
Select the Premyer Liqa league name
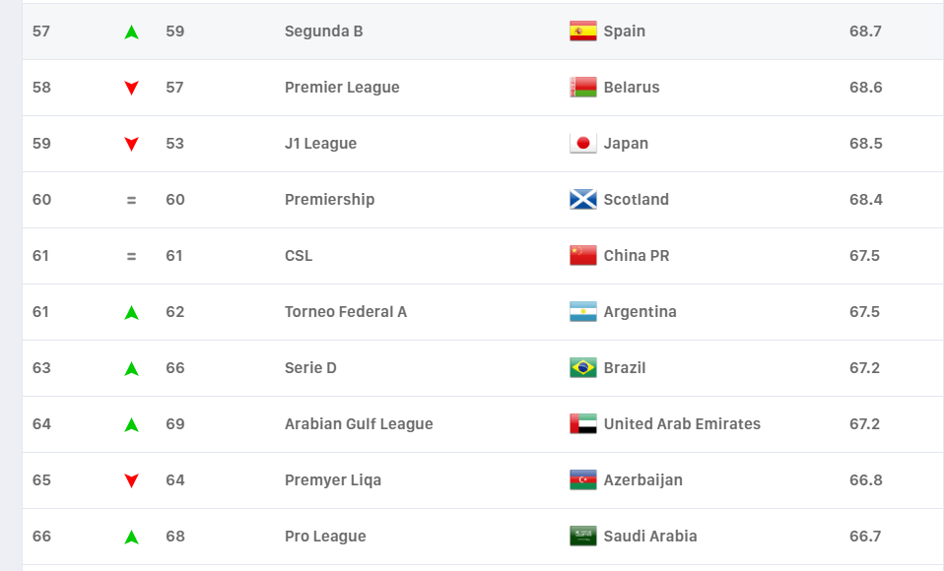point(332,480)
